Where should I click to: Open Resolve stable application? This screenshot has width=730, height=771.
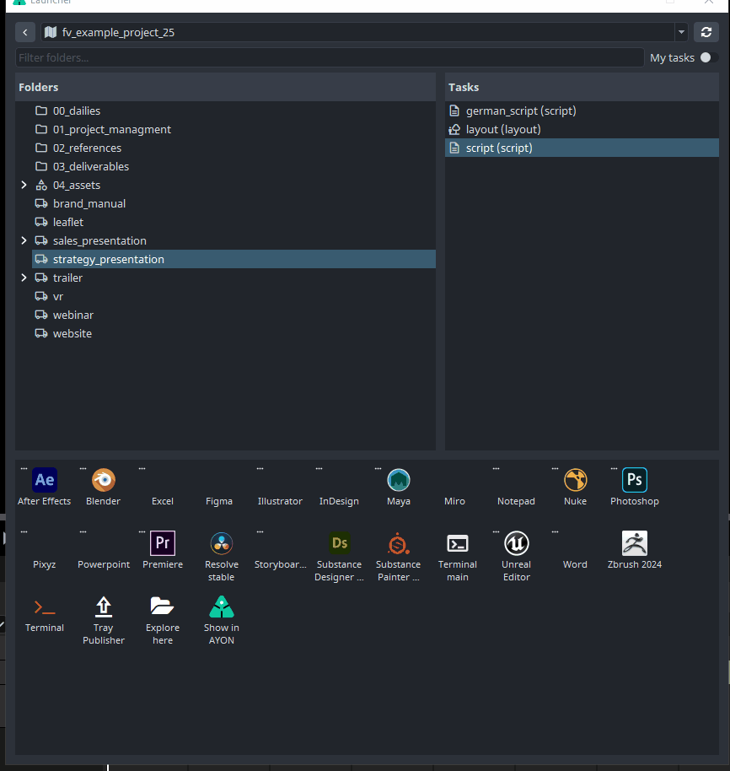click(x=222, y=543)
